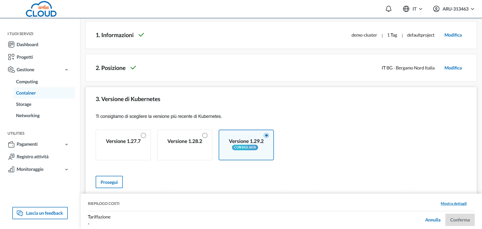Expand the Monitoraggio menu chevron

coord(67,170)
